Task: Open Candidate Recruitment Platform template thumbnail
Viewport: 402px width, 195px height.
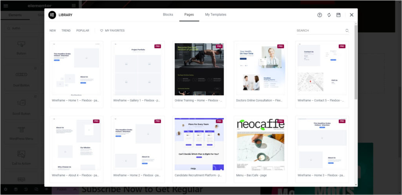Action: pyautogui.click(x=199, y=144)
